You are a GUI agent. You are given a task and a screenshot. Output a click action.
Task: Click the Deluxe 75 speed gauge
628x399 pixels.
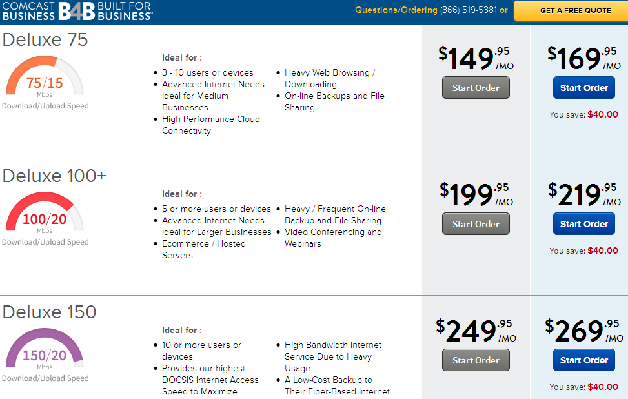point(45,75)
